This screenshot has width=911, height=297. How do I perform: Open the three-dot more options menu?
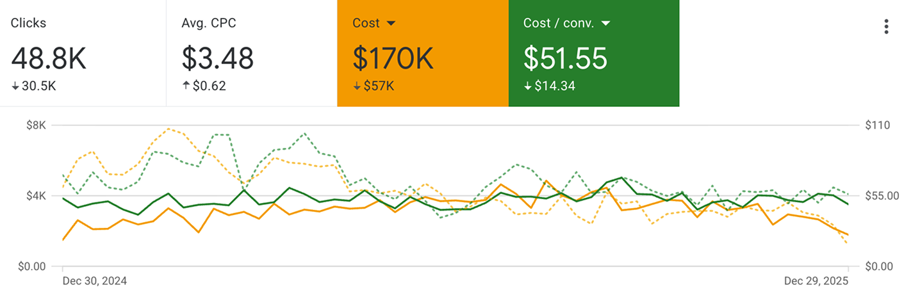coord(886,26)
